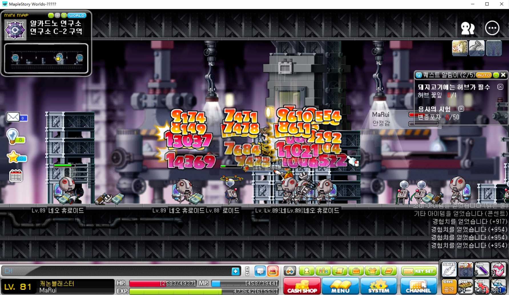The height and width of the screenshot is (295, 509).
Task: Click the green EXP progress bar
Action: click(x=176, y=291)
